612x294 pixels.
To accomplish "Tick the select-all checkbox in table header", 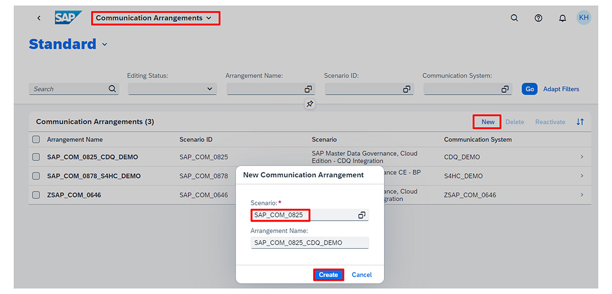I will pos(36,139).
